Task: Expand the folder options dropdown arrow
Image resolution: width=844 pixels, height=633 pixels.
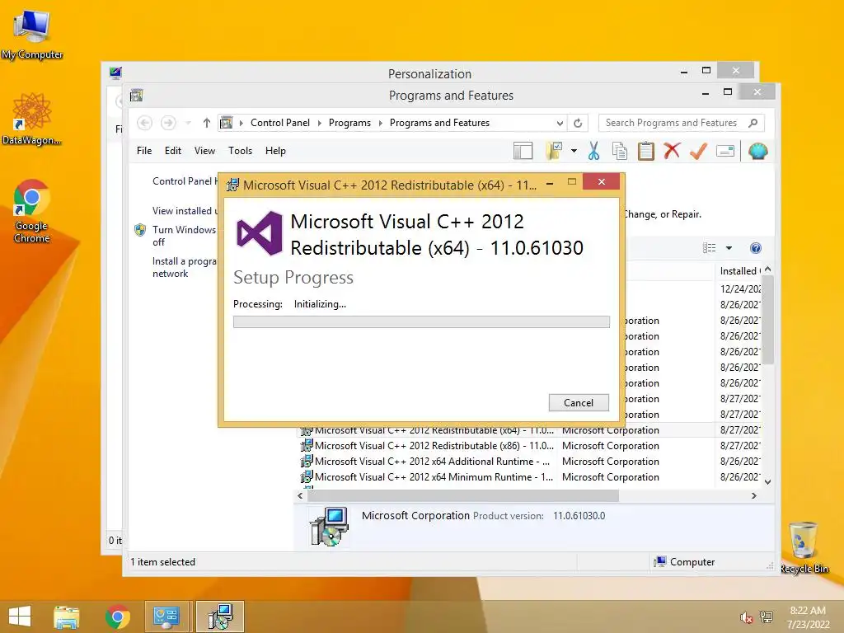Action: pos(574,152)
